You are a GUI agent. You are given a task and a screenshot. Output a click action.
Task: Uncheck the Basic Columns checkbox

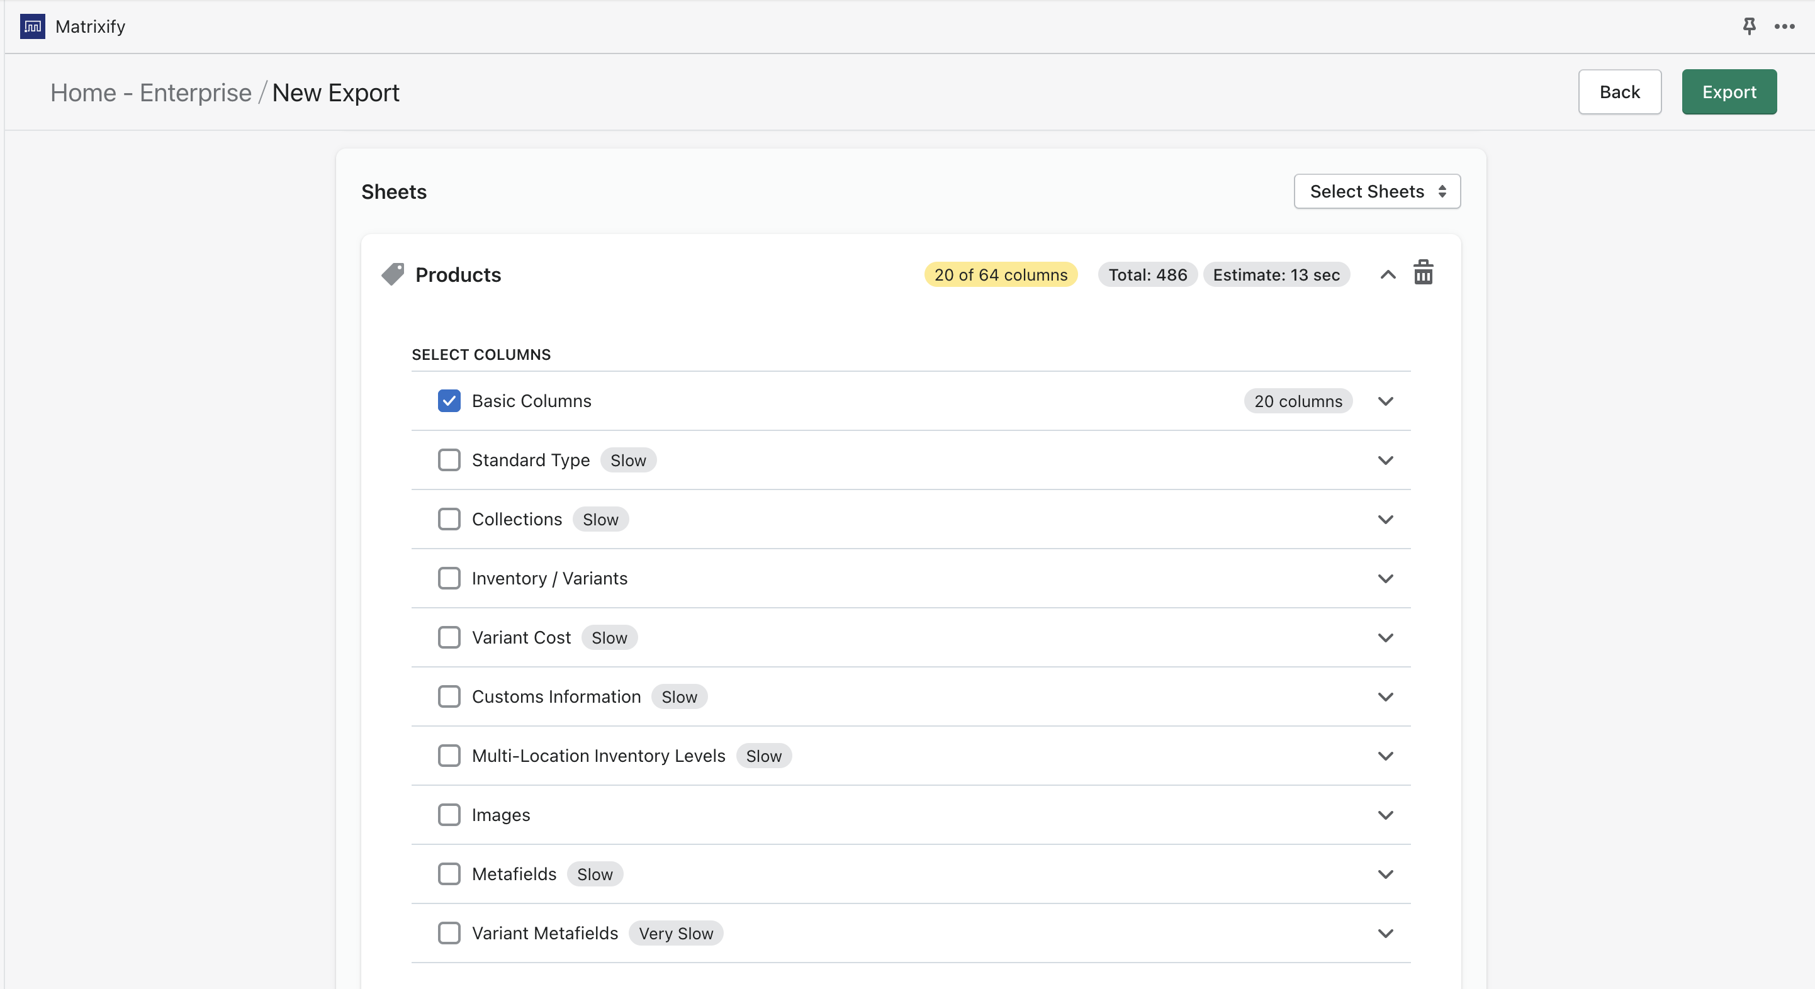coord(449,401)
